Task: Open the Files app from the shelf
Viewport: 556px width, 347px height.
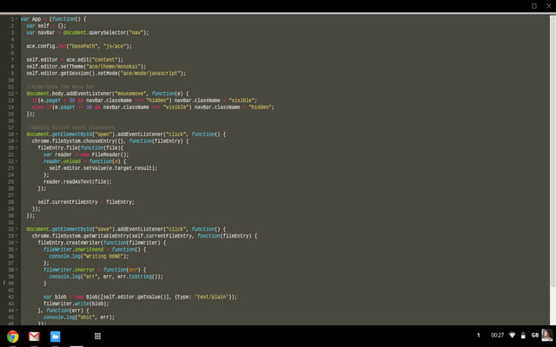Action: (x=55, y=336)
